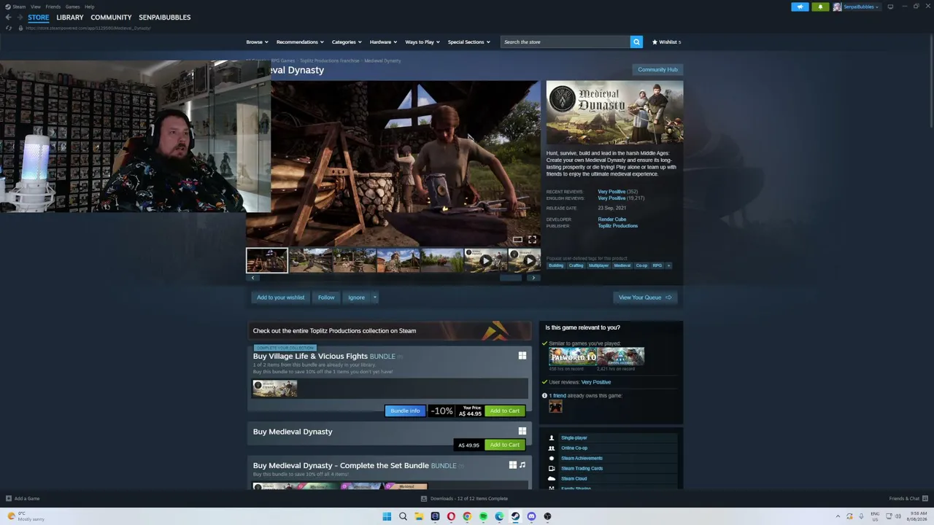Follow Medieval Dynasty
Image resolution: width=934 pixels, height=525 pixels.
(x=326, y=297)
